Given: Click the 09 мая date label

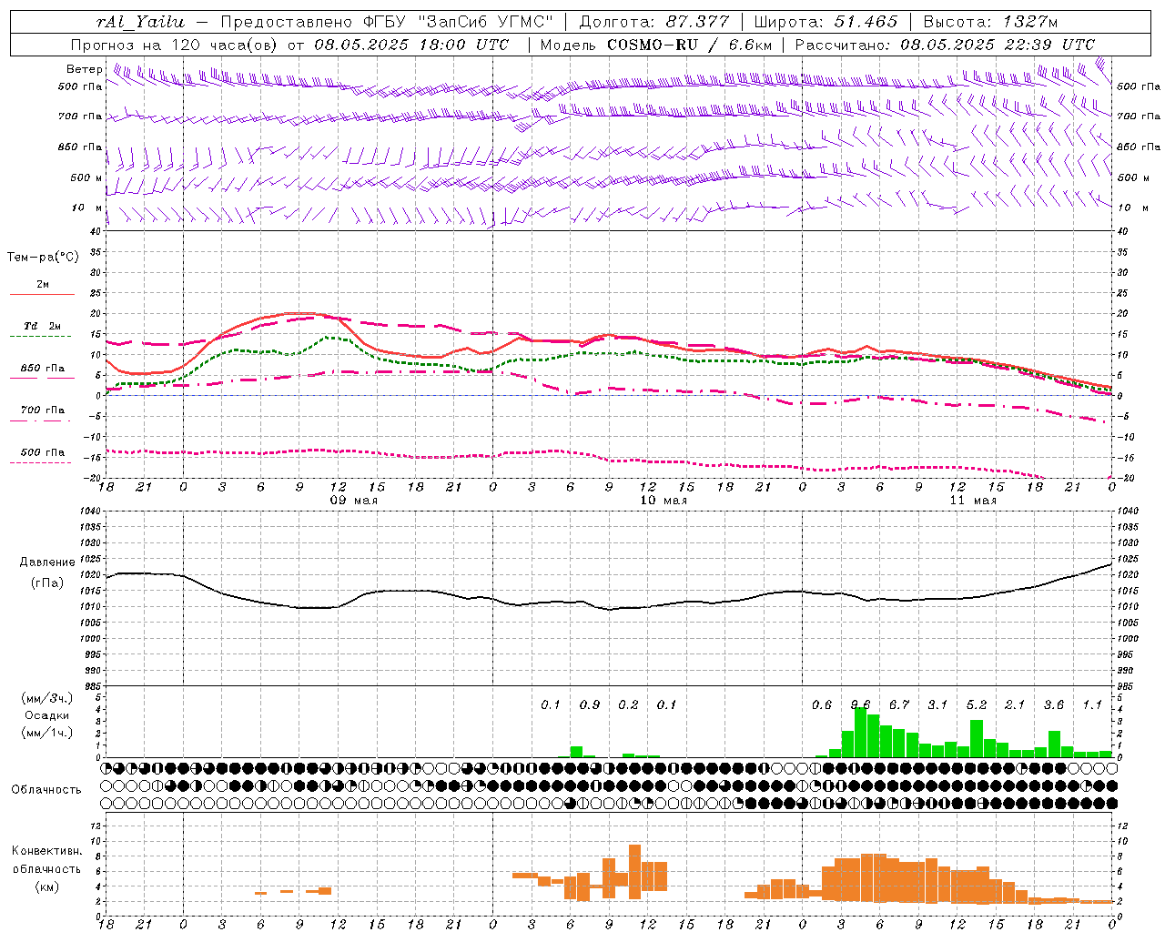Looking at the screenshot, I should (x=353, y=501).
